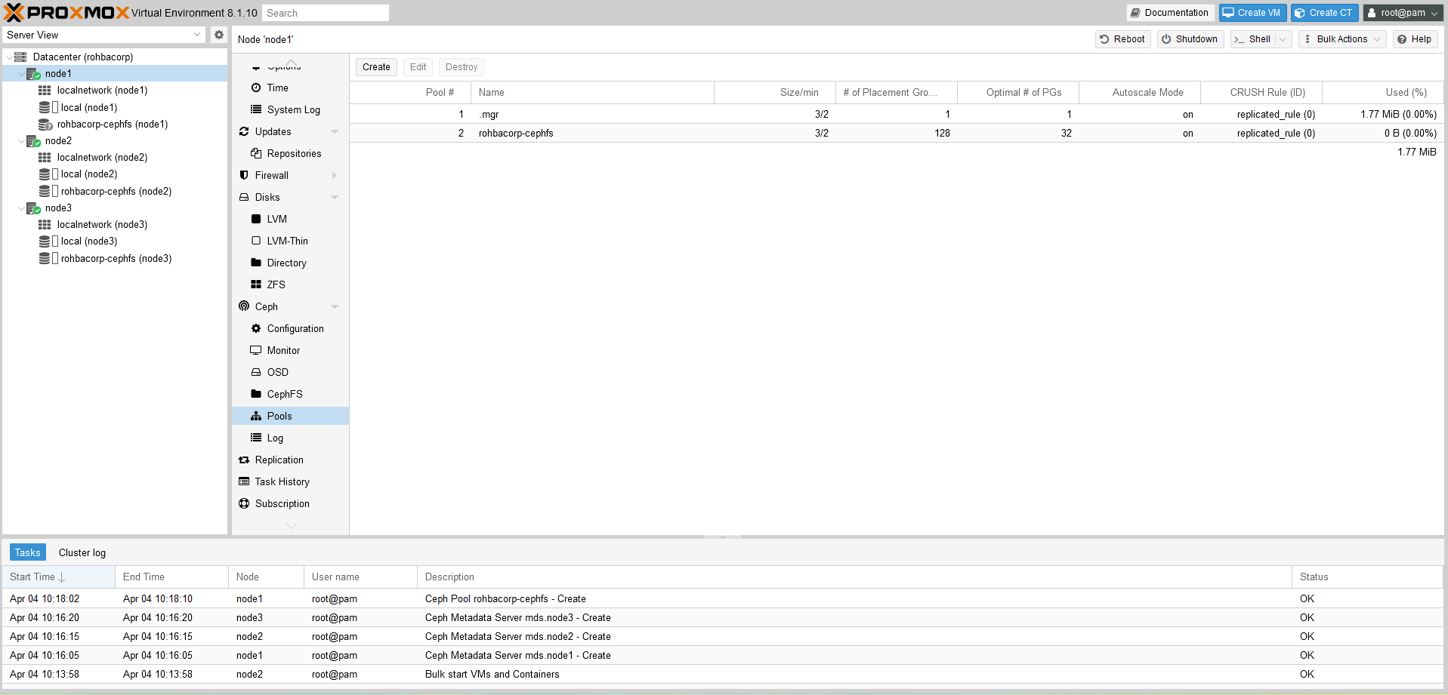Click the Configuration gear icon
1448x695 pixels.
pos(256,328)
